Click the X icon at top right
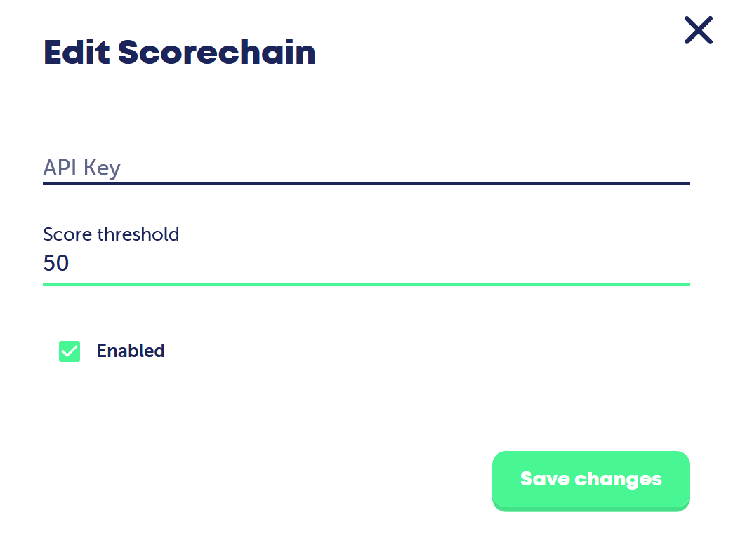This screenshot has width=733, height=550. point(699,30)
